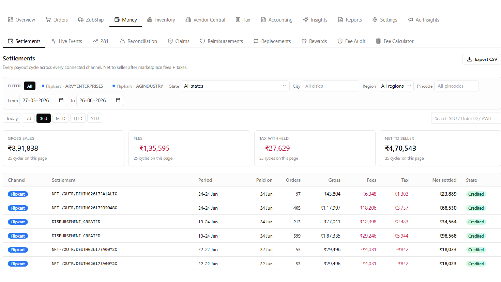
Task: Go to the Accounting menu
Action: click(277, 20)
